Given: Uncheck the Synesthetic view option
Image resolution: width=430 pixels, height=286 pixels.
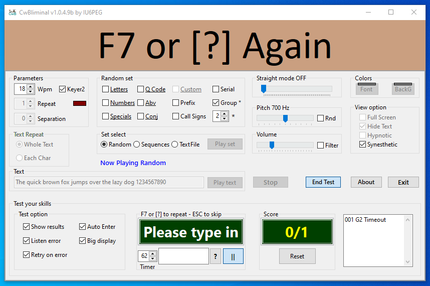Looking at the screenshot, I should point(362,145).
